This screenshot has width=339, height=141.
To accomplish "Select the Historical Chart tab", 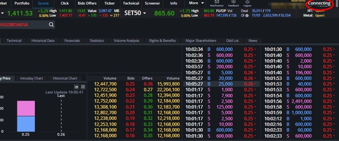I will pos(65,78).
